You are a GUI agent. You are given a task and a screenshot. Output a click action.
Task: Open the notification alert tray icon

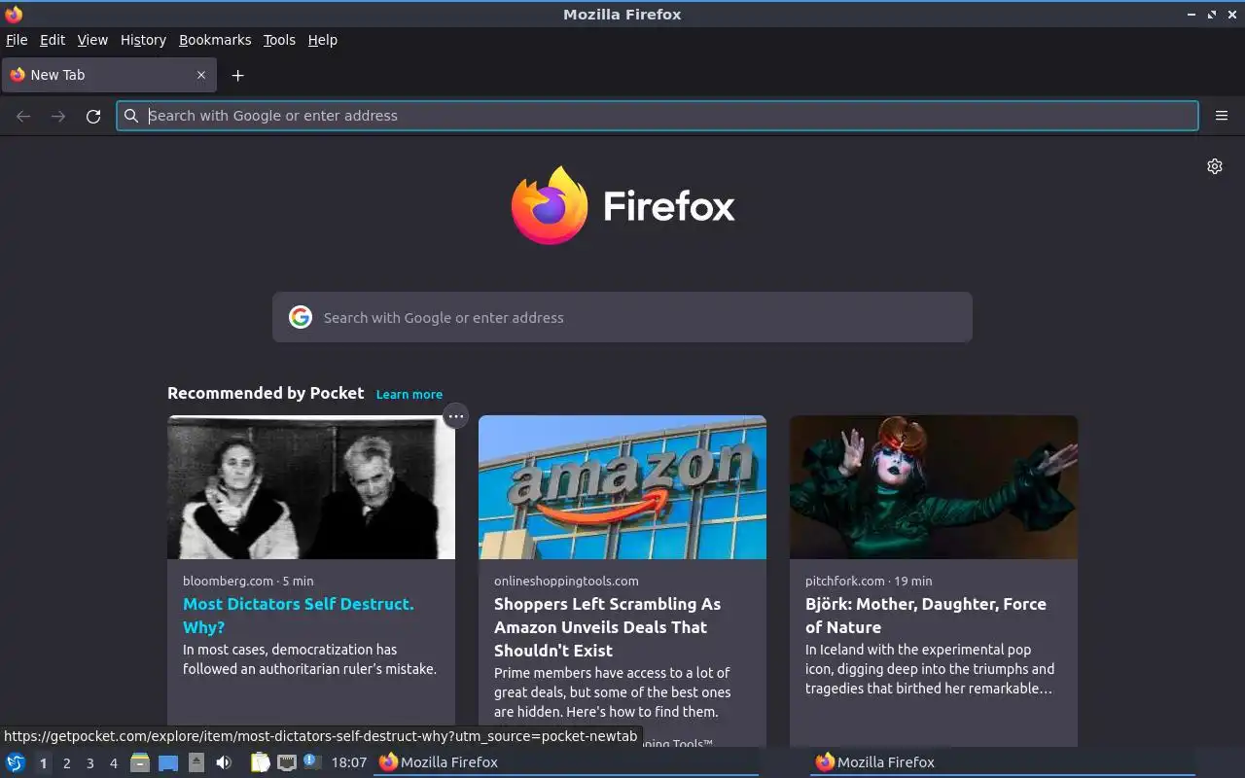tap(311, 761)
